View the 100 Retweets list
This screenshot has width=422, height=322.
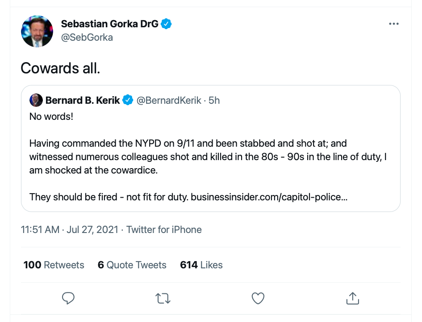pos(53,265)
